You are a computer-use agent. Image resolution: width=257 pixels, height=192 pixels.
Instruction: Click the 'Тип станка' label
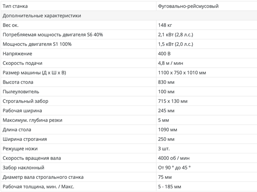(15, 6)
